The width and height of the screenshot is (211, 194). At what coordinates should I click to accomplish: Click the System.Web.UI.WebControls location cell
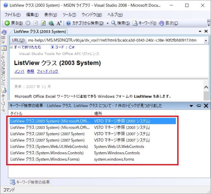point(119,146)
